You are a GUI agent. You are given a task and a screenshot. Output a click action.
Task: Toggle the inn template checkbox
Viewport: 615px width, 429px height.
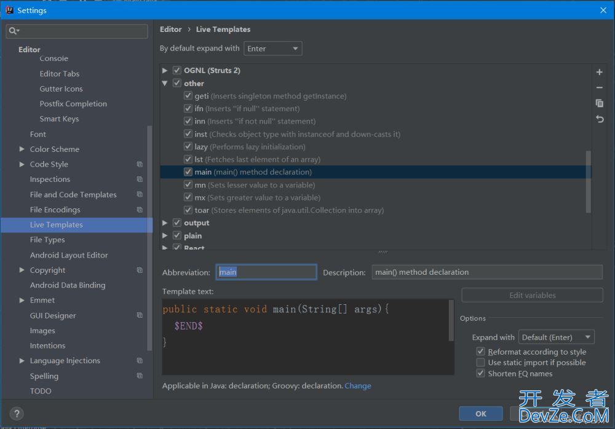pyautogui.click(x=188, y=121)
